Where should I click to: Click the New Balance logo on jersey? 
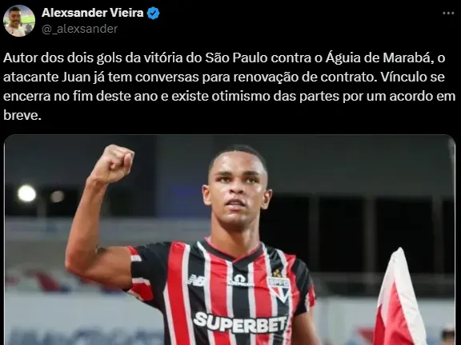196,280
